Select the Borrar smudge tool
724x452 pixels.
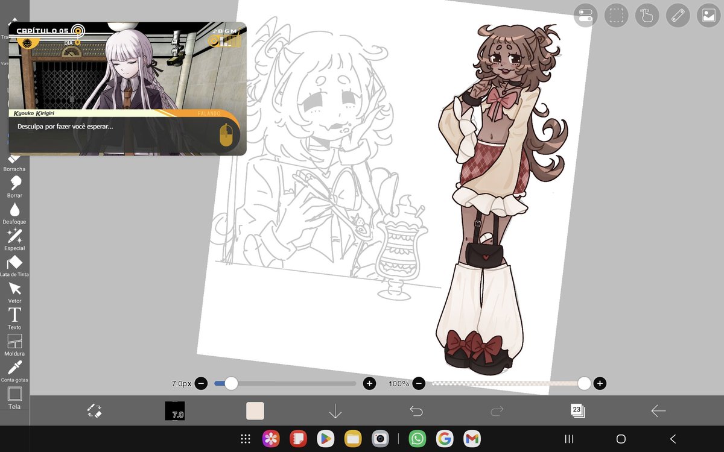click(14, 187)
